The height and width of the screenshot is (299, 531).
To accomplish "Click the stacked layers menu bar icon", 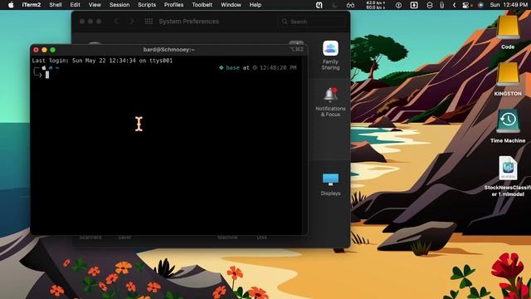I will 430,5.
